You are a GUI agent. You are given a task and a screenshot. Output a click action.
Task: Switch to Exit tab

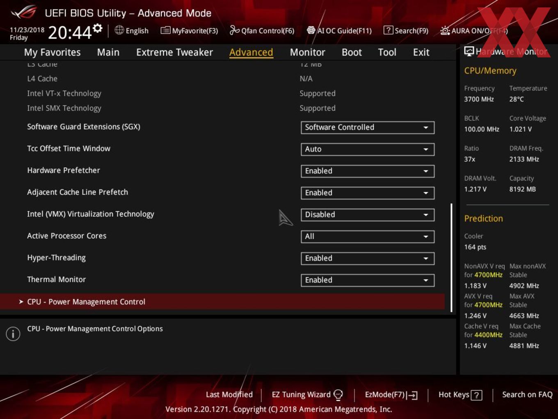click(x=421, y=52)
